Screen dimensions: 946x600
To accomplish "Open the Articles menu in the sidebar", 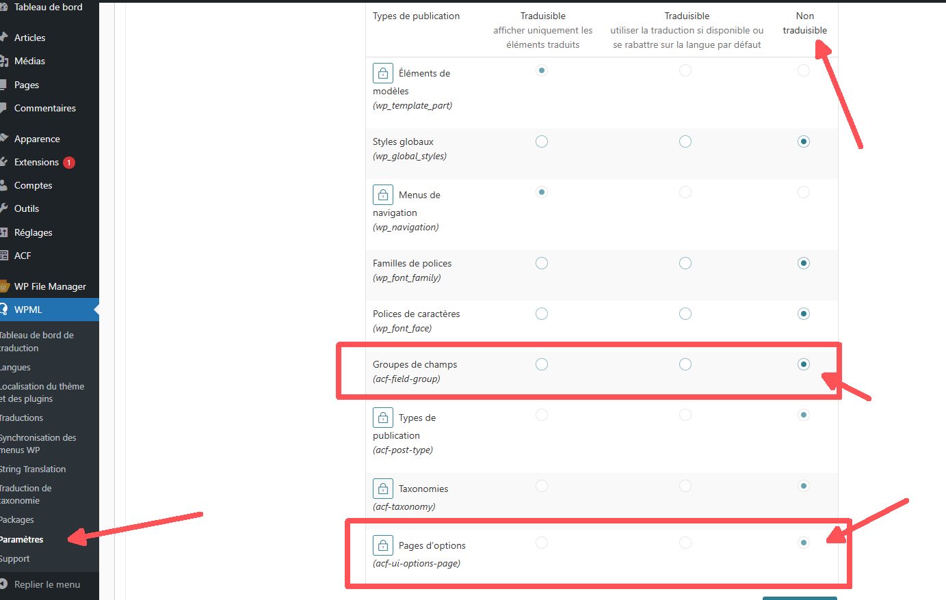I will pos(49,38).
